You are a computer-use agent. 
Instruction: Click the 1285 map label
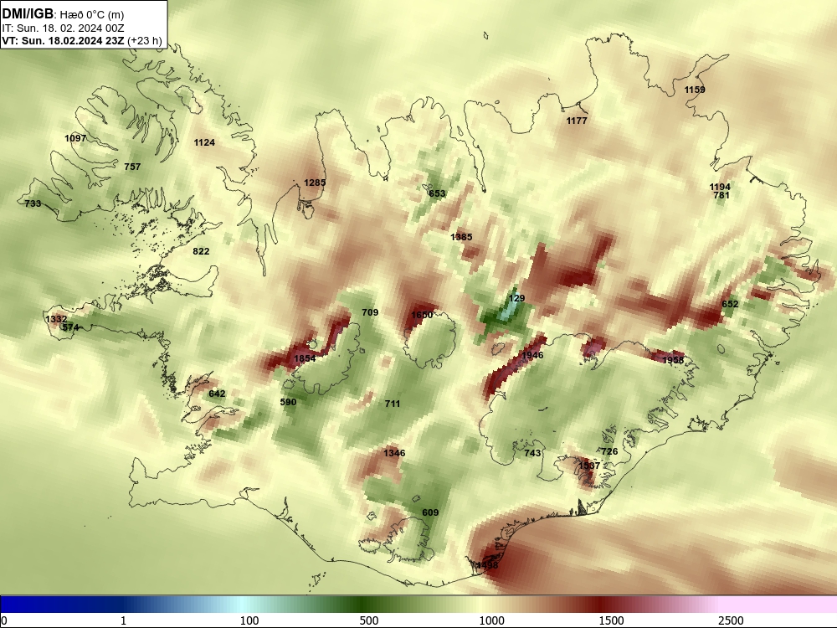pyautogui.click(x=315, y=183)
